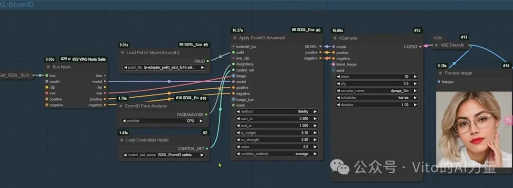Click the Apply EcomID Advanced title
The width and height of the screenshot is (513, 188).
coord(262,38)
